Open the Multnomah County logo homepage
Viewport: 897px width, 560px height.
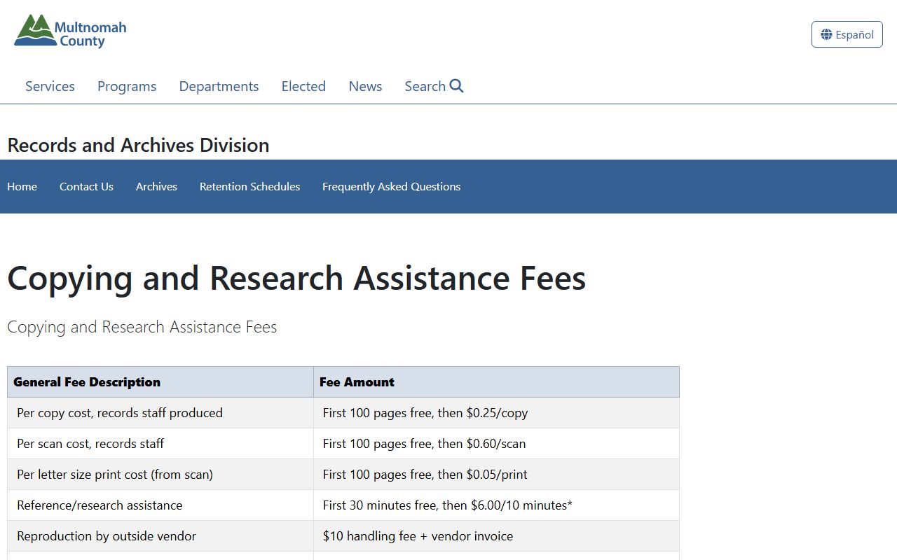70,31
